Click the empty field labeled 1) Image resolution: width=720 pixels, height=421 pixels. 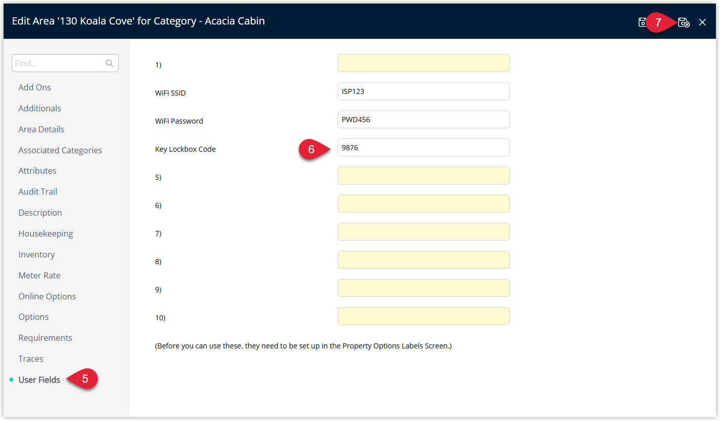(424, 63)
